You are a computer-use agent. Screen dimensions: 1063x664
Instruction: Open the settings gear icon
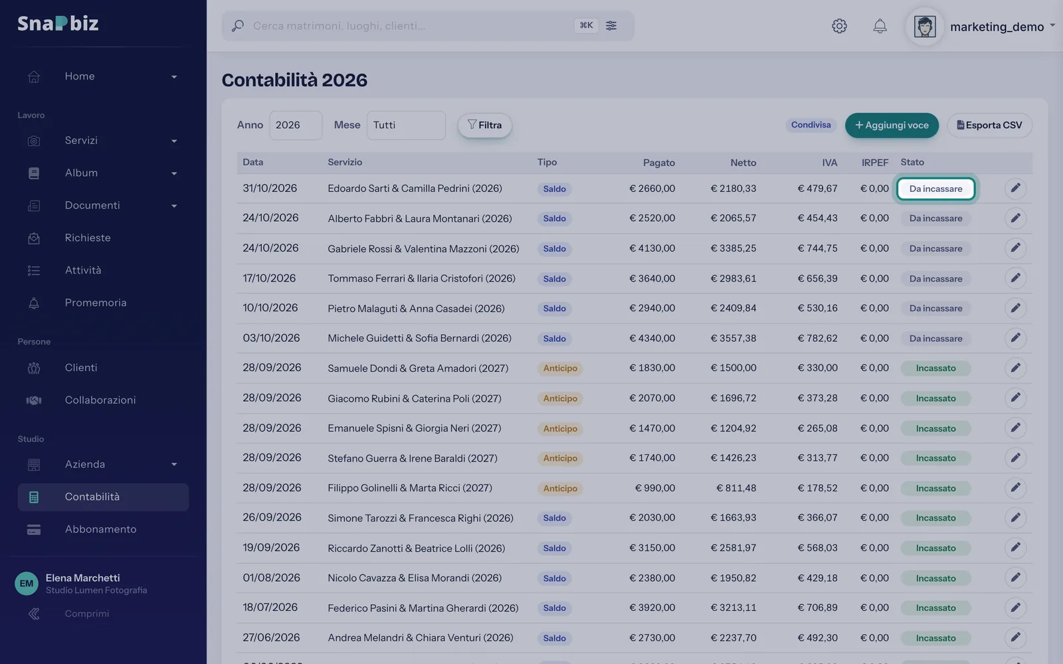click(x=839, y=26)
